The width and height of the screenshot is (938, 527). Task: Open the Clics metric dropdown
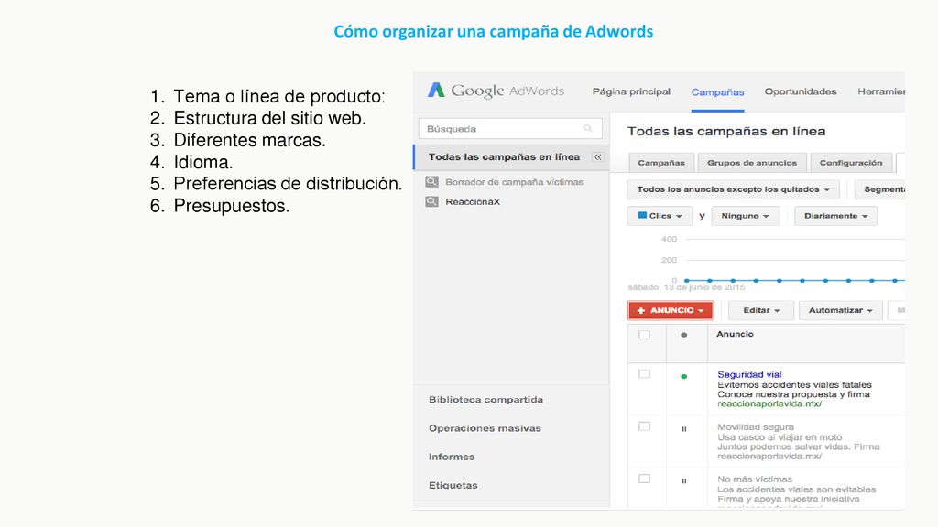pos(660,216)
